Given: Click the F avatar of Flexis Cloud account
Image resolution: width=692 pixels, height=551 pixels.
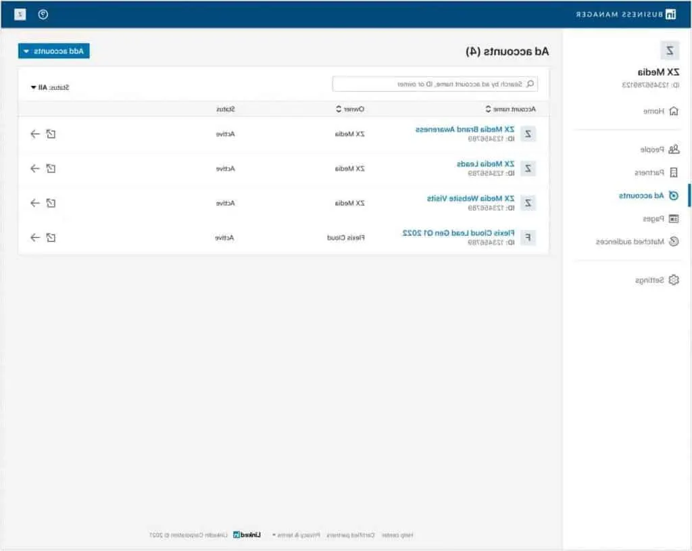Looking at the screenshot, I should 528,237.
